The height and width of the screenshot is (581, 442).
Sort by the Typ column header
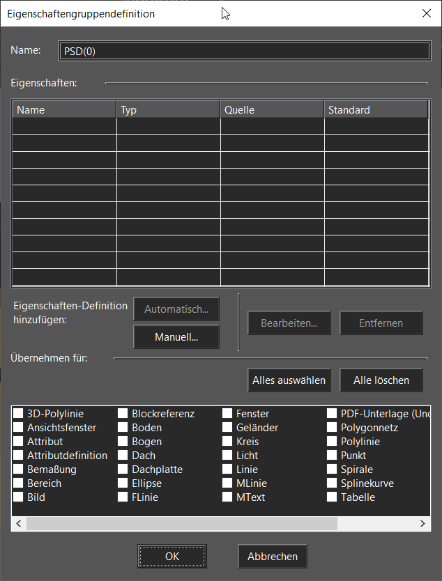pos(168,110)
